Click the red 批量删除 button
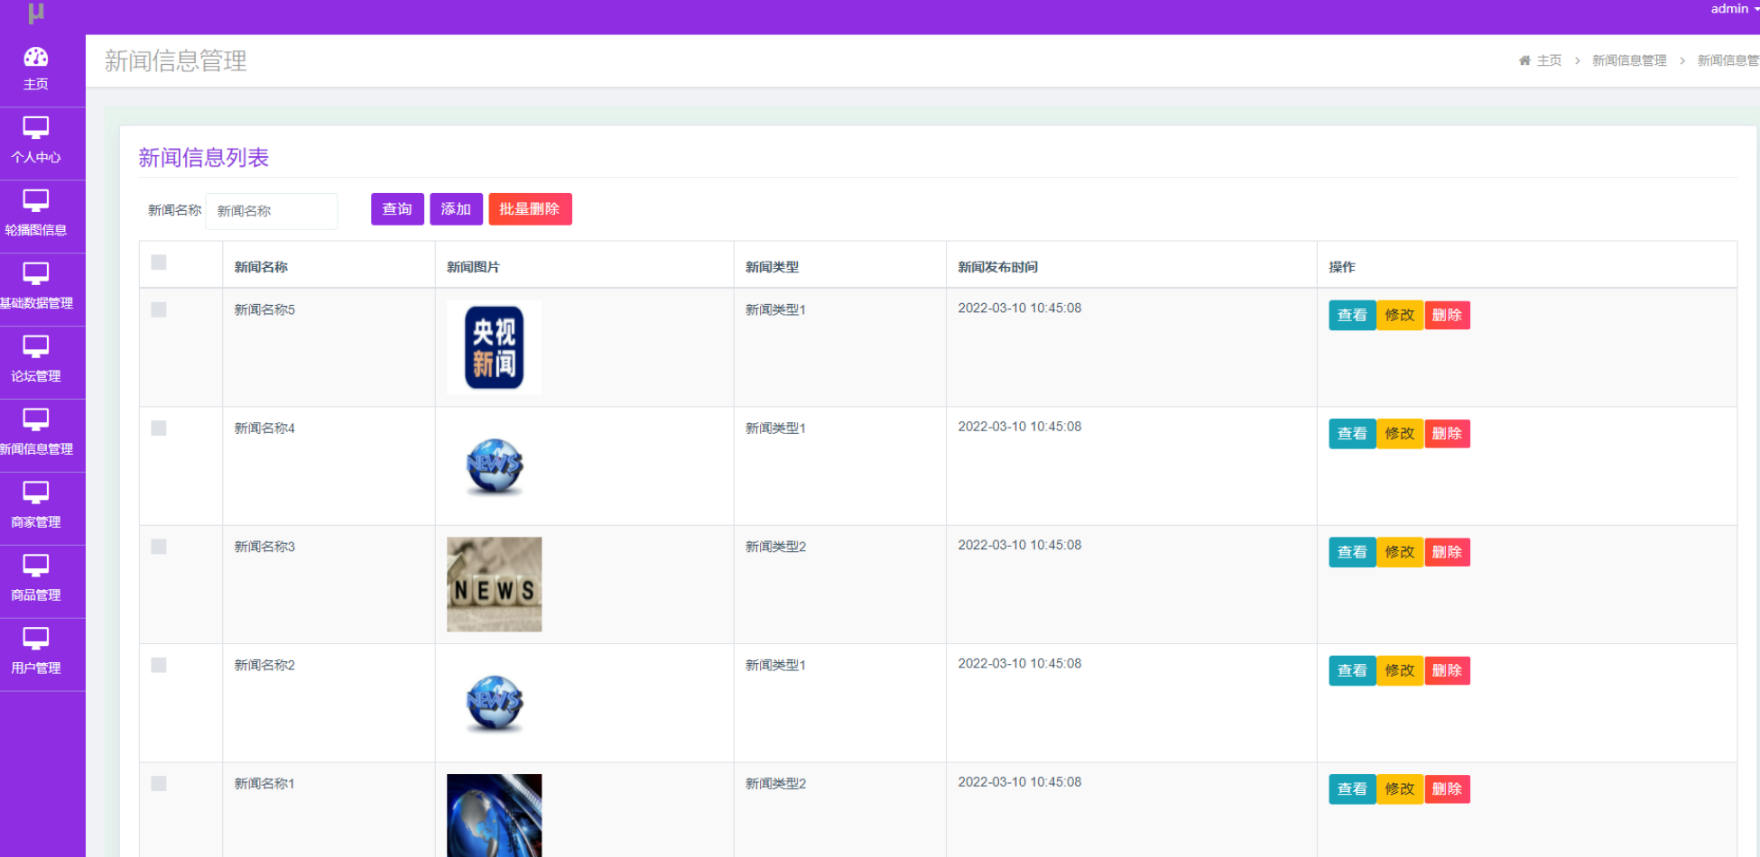This screenshot has width=1760, height=857. [x=530, y=209]
